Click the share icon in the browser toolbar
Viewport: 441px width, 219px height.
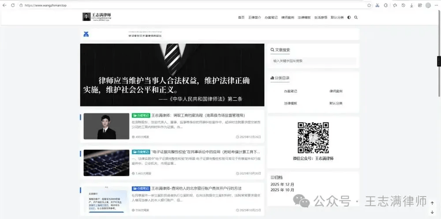pos(420,5)
